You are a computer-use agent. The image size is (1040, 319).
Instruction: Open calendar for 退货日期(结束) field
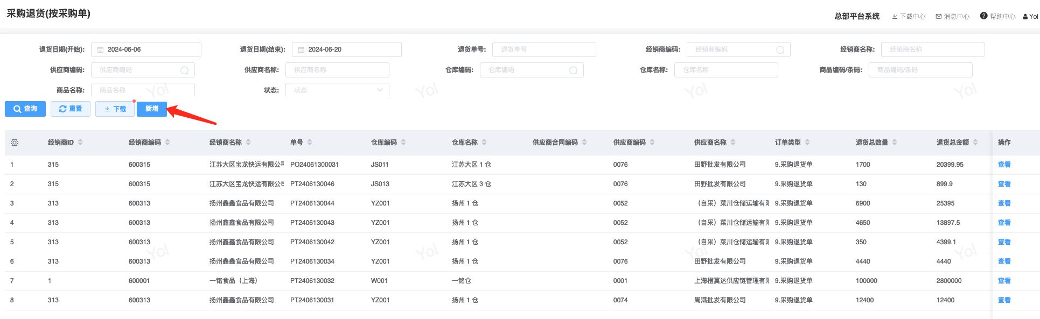[301, 49]
